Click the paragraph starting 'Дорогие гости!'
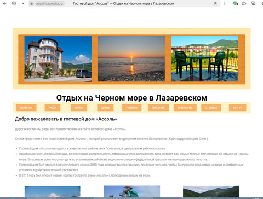 (x=71, y=129)
